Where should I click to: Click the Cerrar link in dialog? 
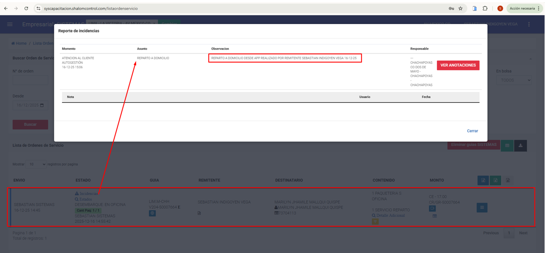coord(472,131)
